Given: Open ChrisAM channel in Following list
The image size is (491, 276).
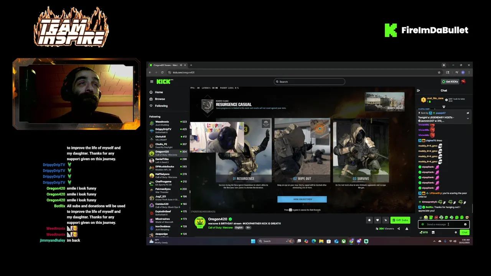Looking at the screenshot, I should [168, 138].
